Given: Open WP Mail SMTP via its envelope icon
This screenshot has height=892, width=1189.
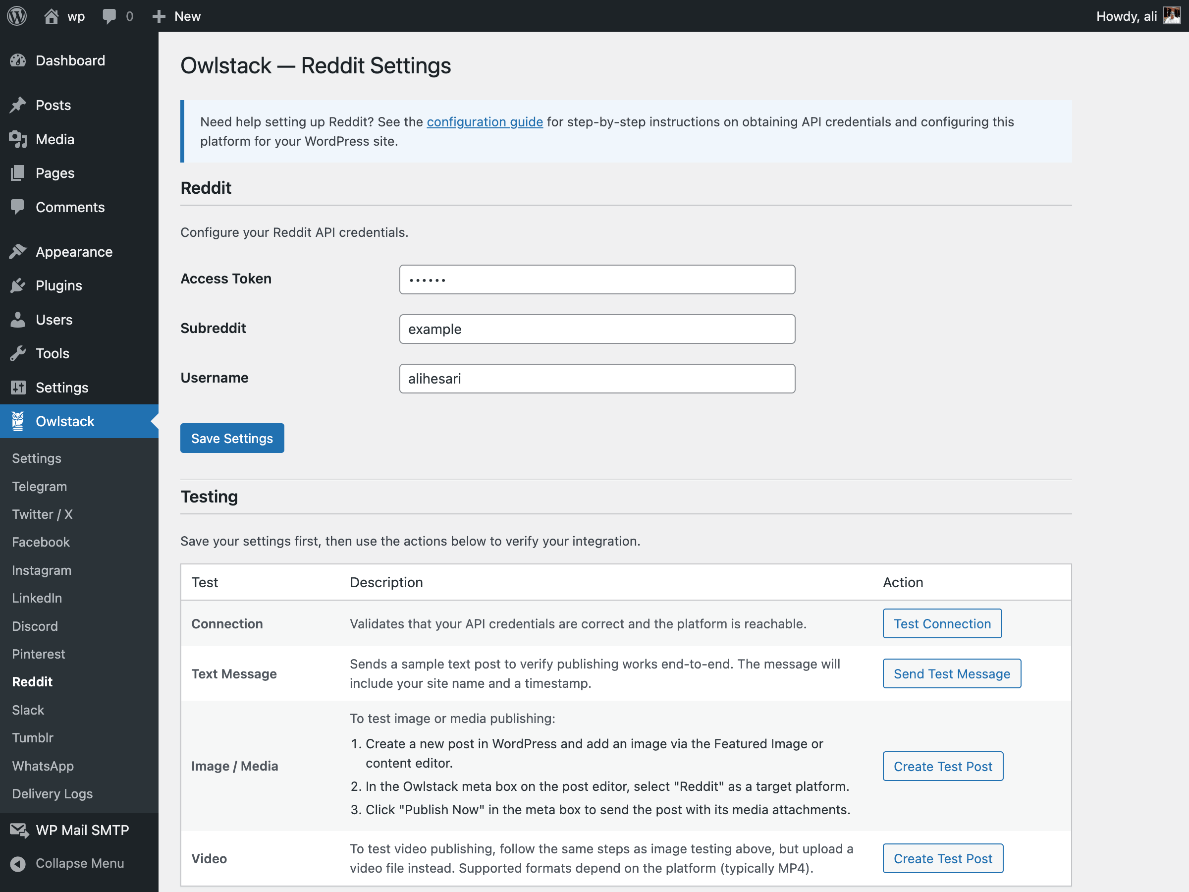Looking at the screenshot, I should [x=18, y=830].
